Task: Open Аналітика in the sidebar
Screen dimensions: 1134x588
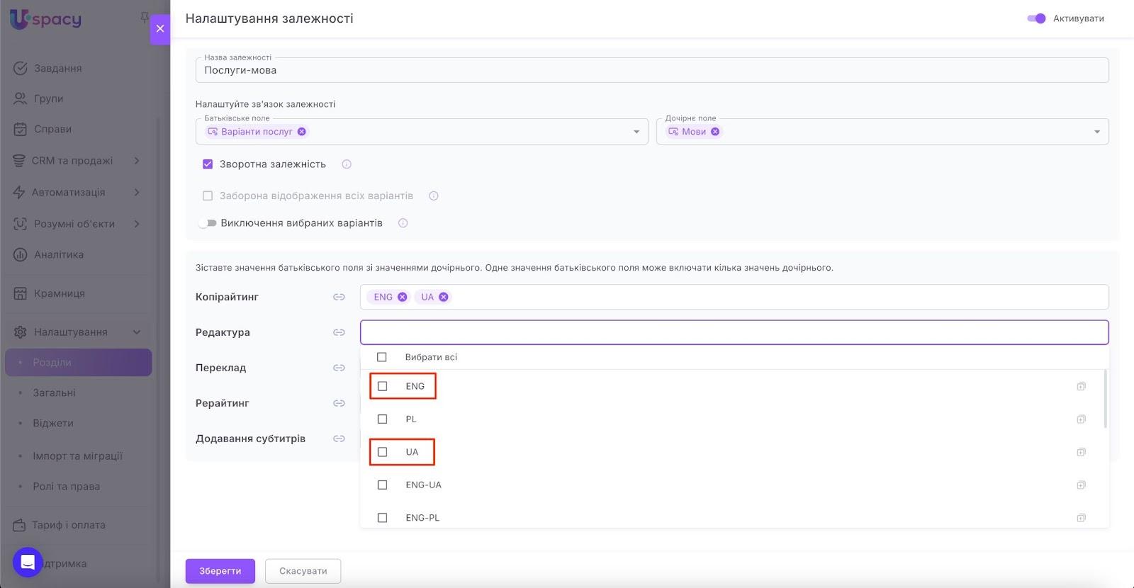Action: (x=59, y=255)
